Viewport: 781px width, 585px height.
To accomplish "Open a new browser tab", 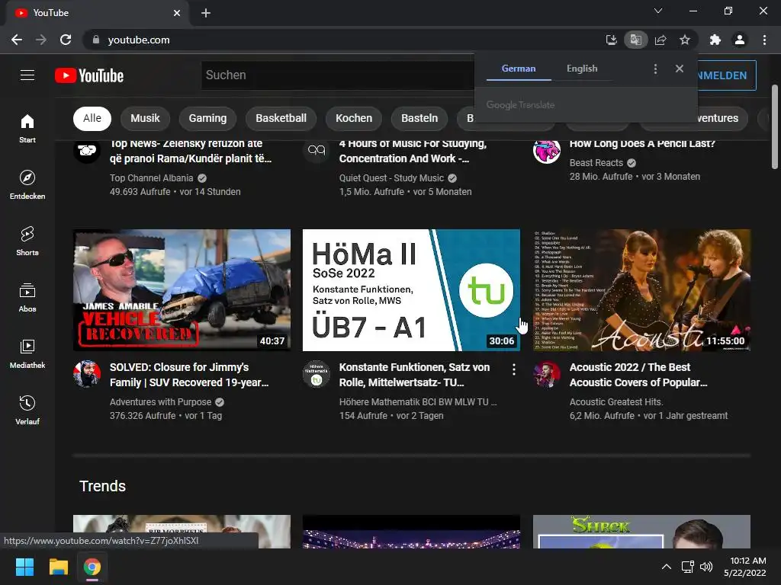I will tap(206, 13).
